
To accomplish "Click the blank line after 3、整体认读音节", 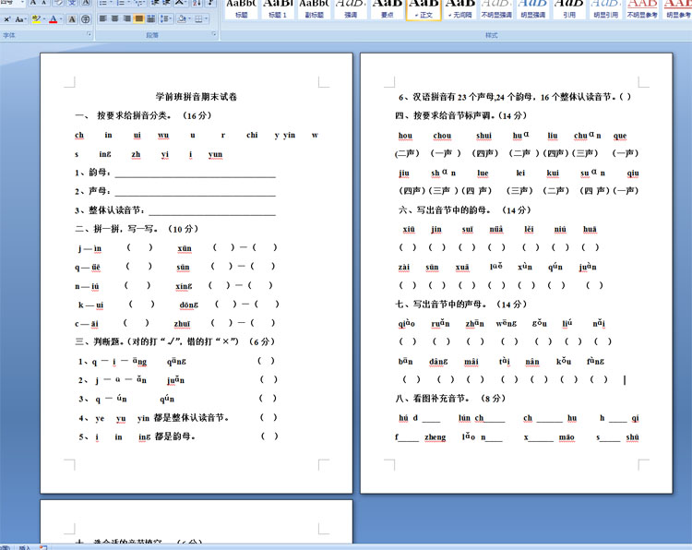I will [212, 212].
